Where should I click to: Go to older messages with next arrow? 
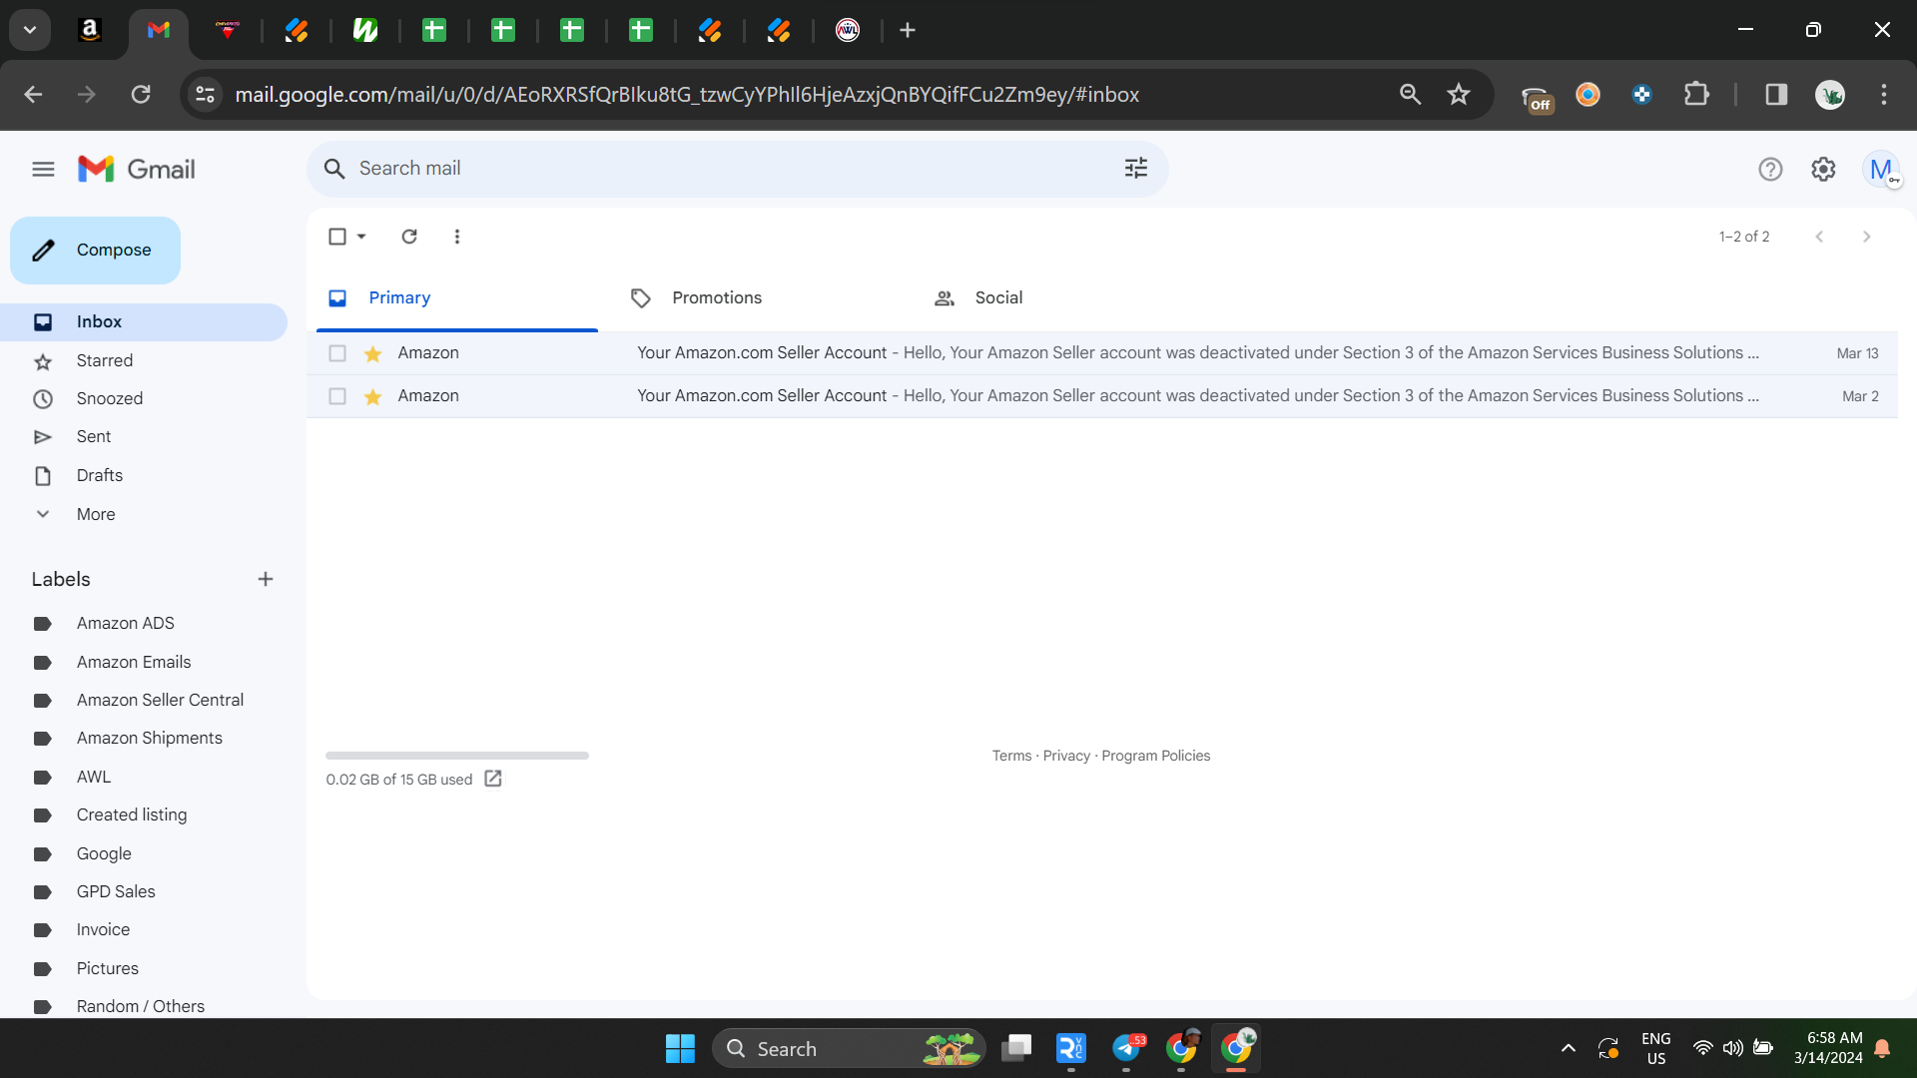1866,237
